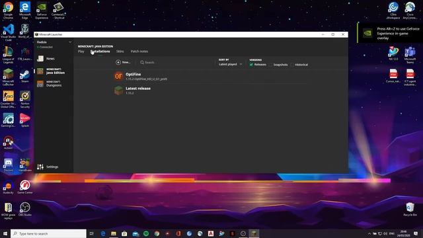Click the Latest release grass block icon
This screenshot has height=238, width=423.
(118, 91)
